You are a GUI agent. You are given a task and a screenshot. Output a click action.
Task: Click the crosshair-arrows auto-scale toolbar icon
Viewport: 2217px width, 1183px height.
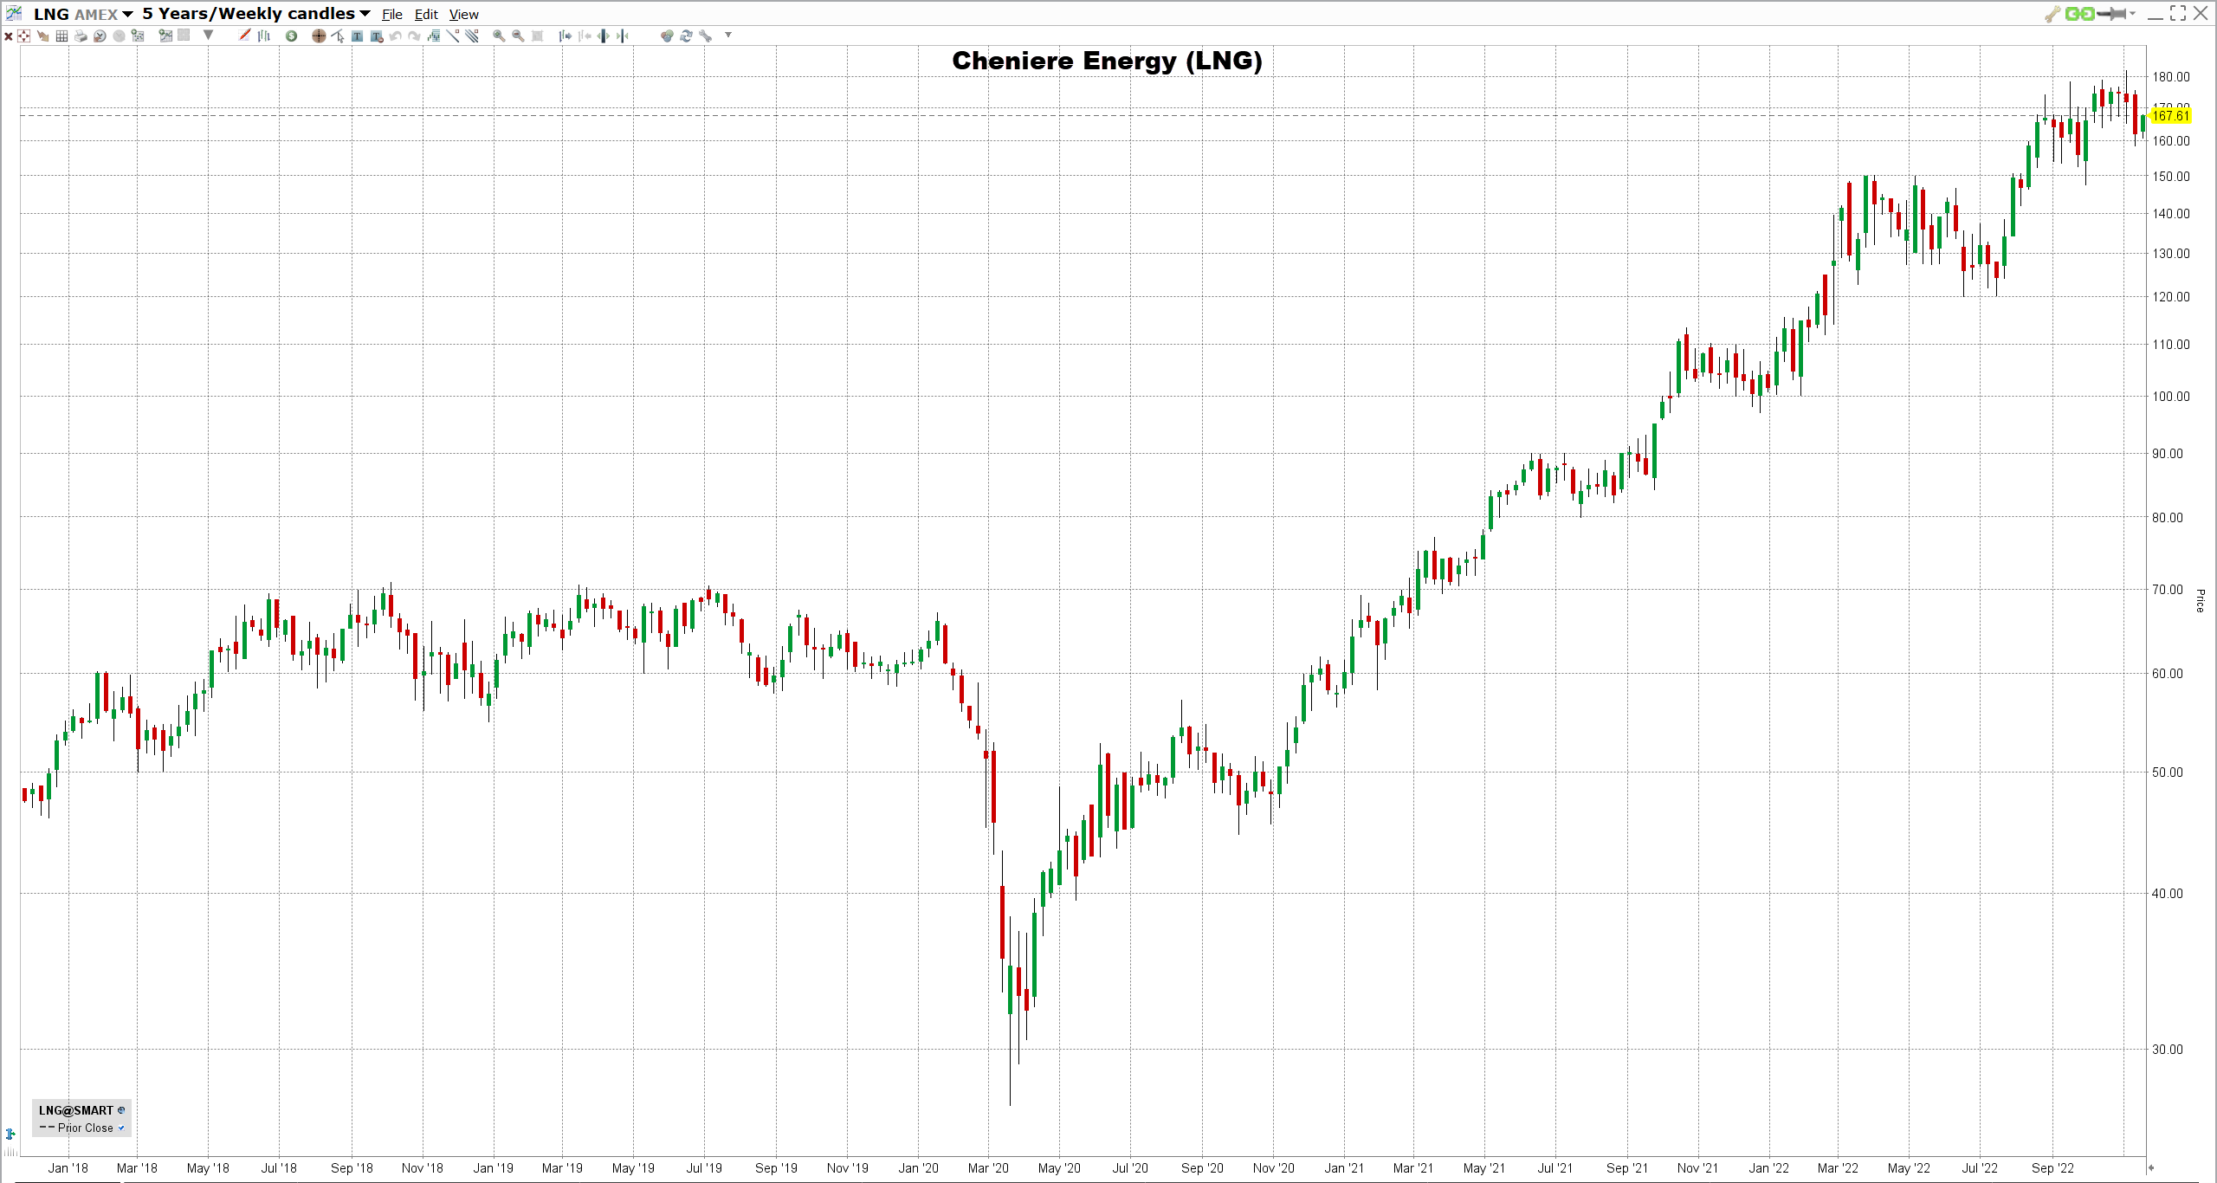tap(23, 36)
